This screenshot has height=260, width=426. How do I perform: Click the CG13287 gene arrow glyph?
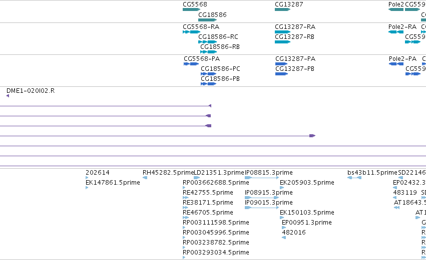point(282,9)
